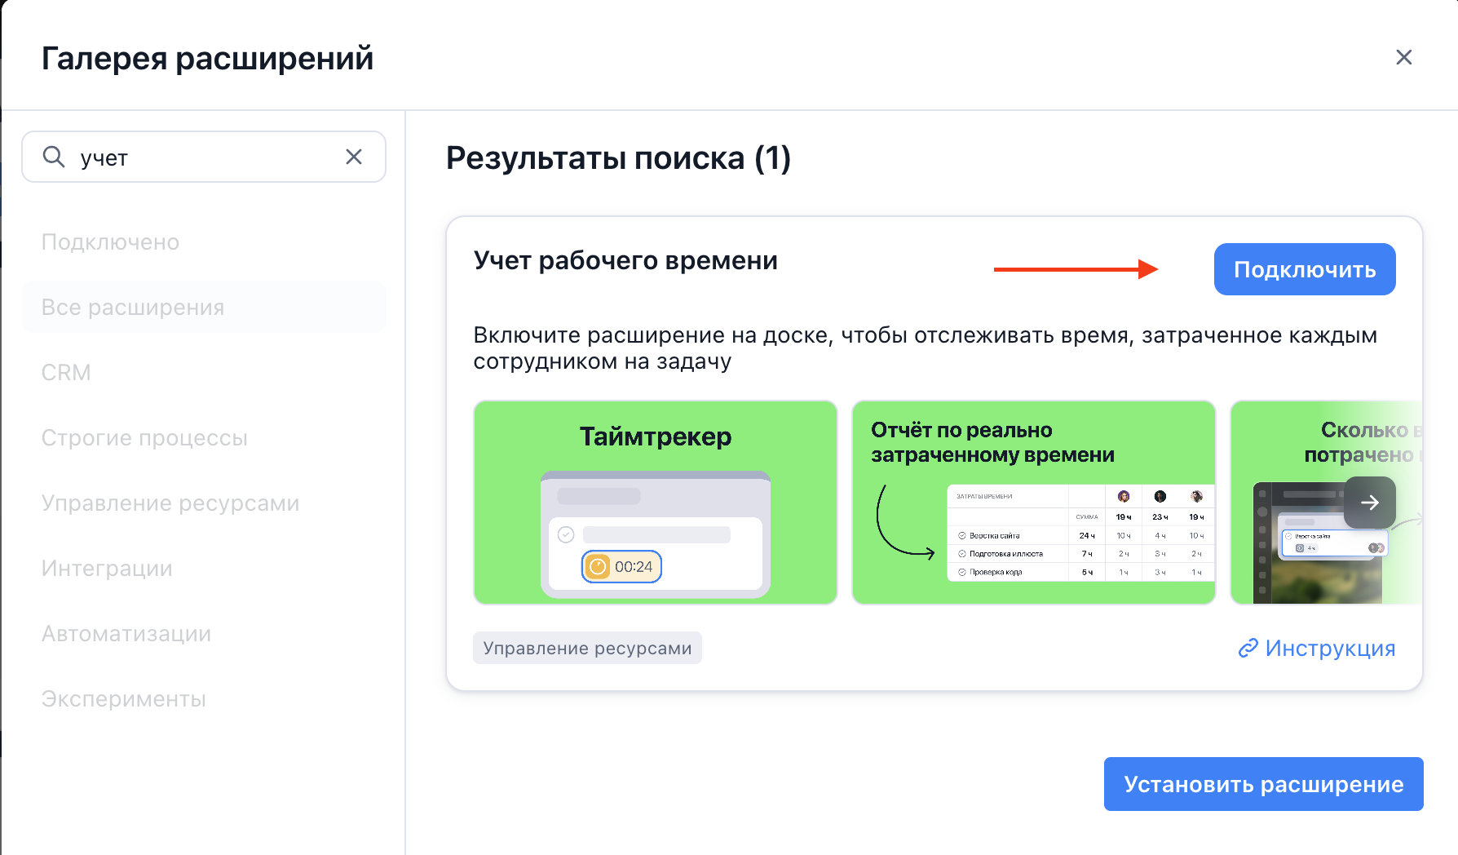Show the Автоматизации extensions
Viewport: 1458px width, 855px height.
coord(126,634)
